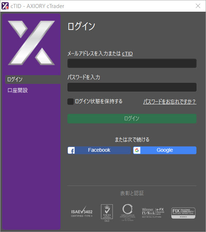Screen dimensions: 206x232
Task: Close the cTID login window
Action: click(198, 6)
